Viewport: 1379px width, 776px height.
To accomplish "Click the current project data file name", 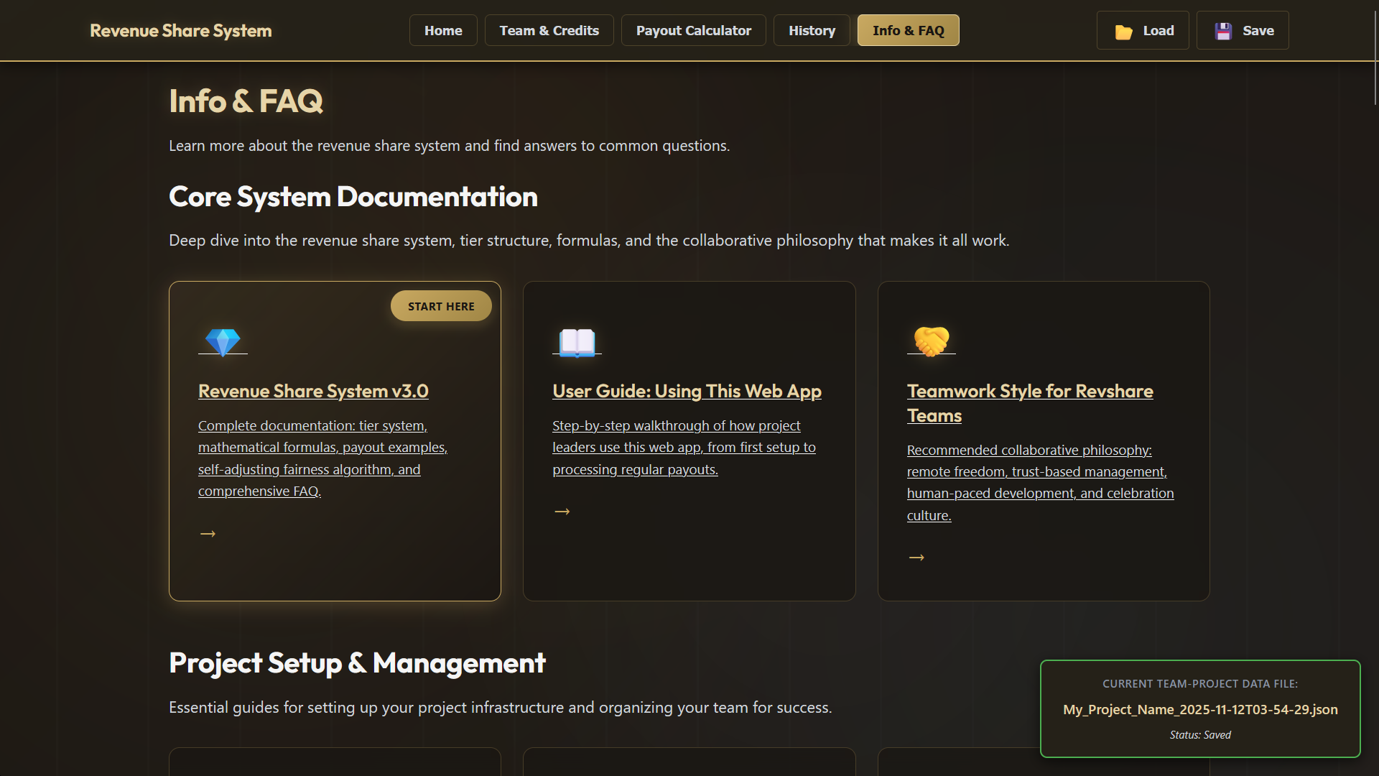I will (1200, 709).
